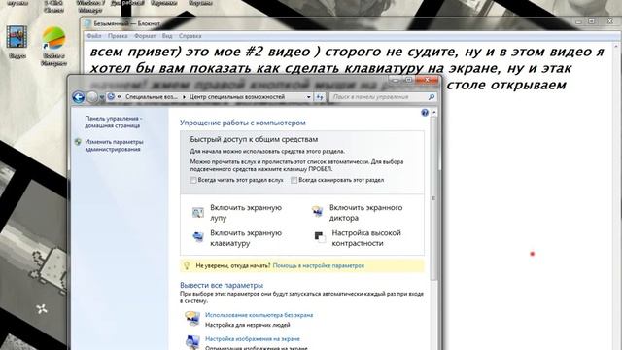Click the Вывести все параметры heading
Viewport: 622px width, 350px height.
tap(222, 285)
